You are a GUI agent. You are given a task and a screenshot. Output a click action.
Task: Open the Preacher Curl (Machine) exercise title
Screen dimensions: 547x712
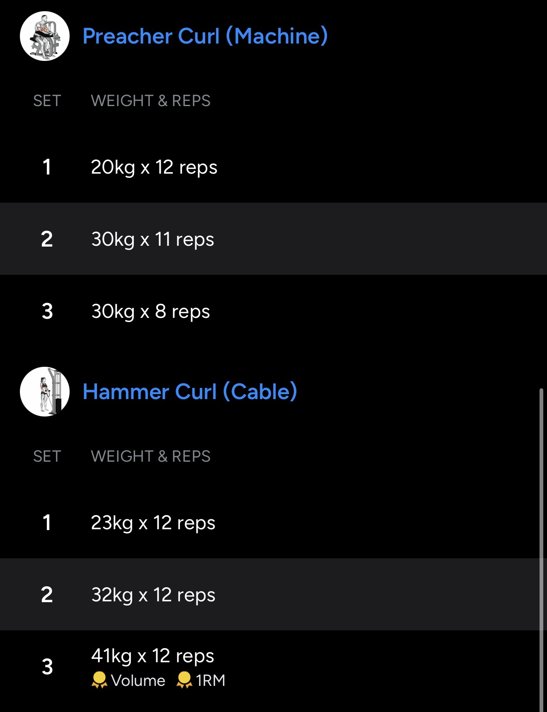tap(205, 36)
